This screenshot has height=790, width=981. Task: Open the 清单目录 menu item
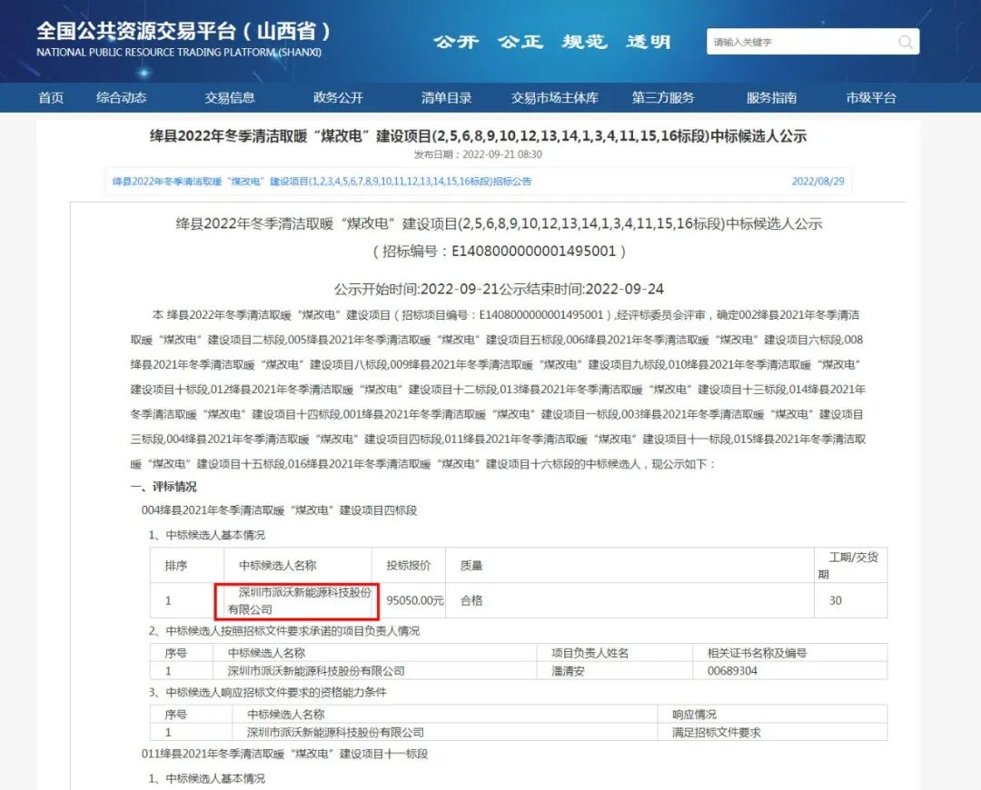coord(446,98)
